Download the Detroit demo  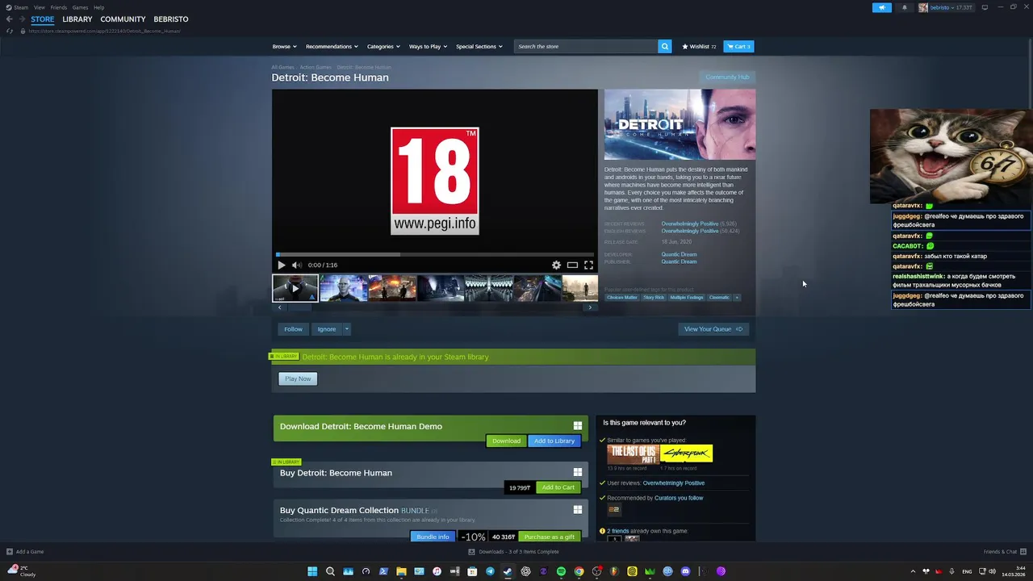click(506, 441)
